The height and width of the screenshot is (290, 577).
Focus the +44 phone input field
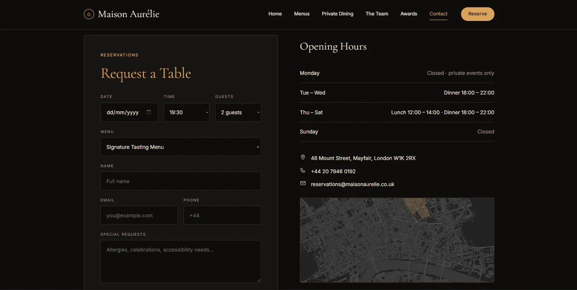coord(222,215)
